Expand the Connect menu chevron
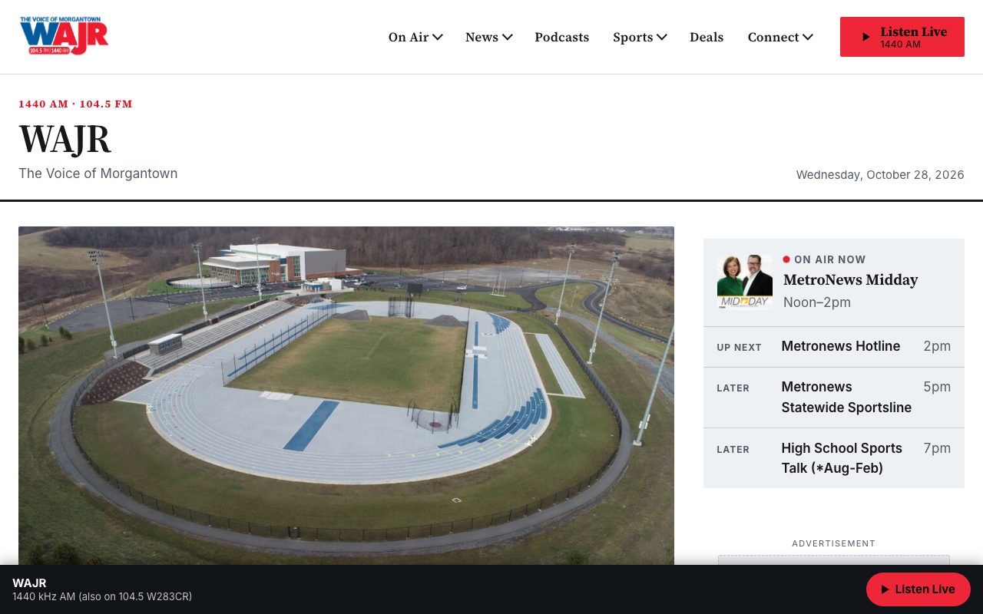983x614 pixels. click(x=808, y=37)
